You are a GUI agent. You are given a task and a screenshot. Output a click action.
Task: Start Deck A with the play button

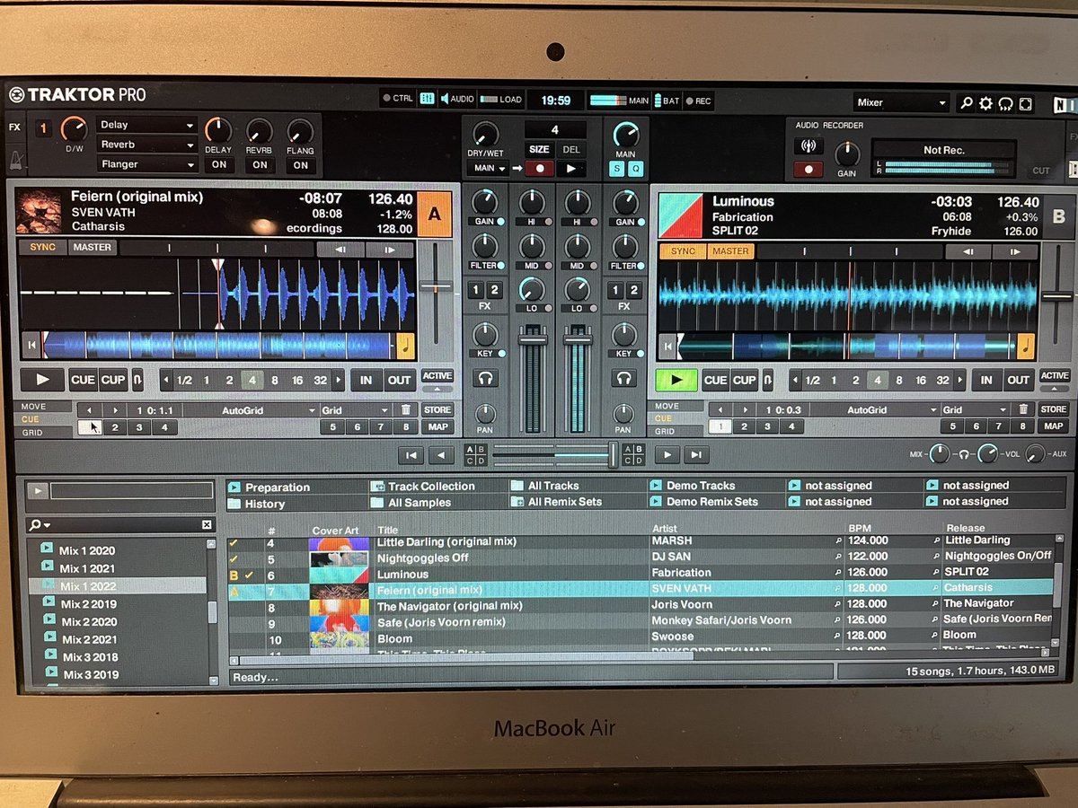point(42,380)
